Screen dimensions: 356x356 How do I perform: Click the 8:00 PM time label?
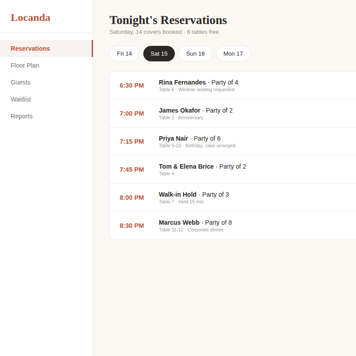coord(132,198)
